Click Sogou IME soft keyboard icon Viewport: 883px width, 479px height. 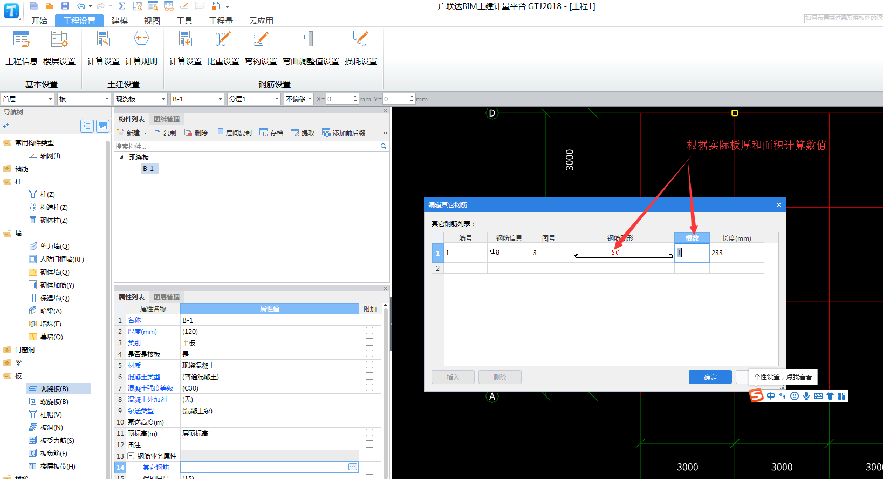(x=818, y=396)
